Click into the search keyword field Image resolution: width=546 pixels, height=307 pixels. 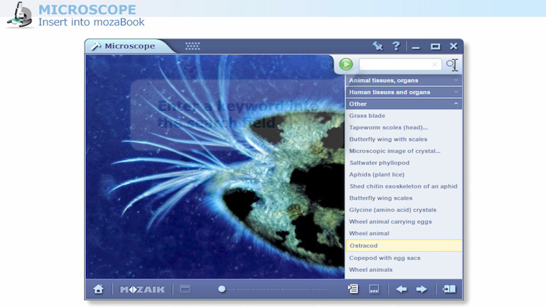tap(395, 65)
